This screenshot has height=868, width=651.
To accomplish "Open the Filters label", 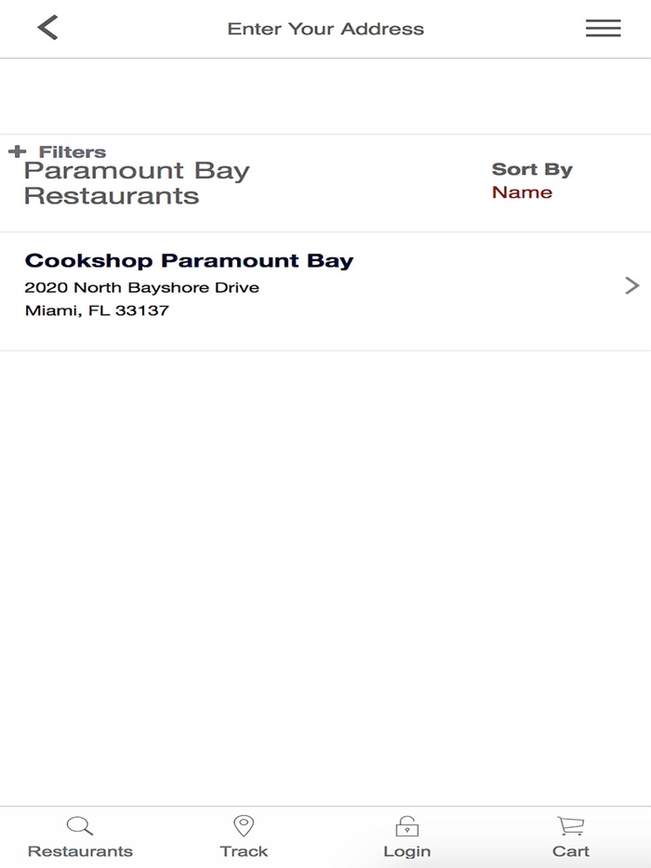I will click(x=73, y=151).
